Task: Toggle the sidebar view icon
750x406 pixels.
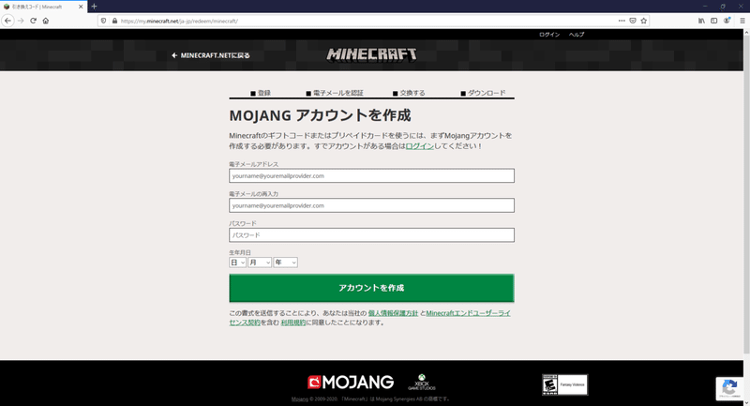Action: point(713,21)
